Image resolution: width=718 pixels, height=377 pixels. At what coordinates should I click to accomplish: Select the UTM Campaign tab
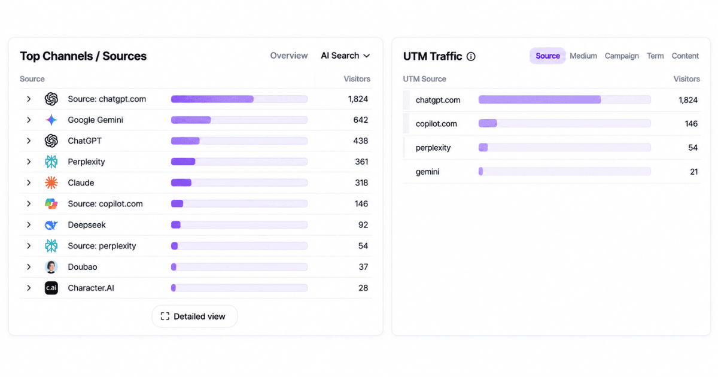[622, 56]
